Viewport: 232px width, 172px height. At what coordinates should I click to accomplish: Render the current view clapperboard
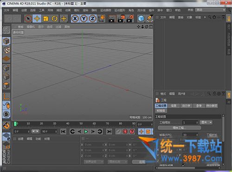pyautogui.click(x=112, y=19)
